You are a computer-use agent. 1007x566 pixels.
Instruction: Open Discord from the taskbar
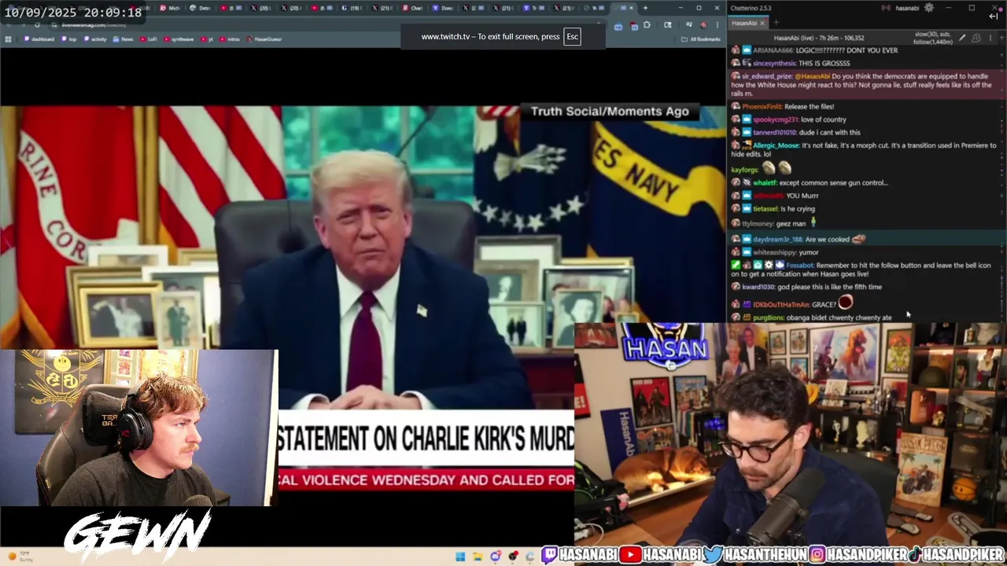tap(495, 557)
